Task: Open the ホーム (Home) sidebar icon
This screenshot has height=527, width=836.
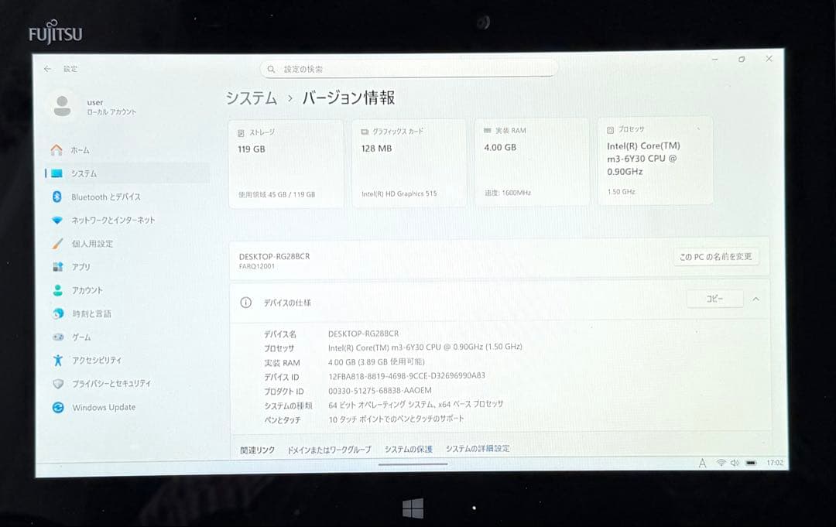Action: (x=56, y=150)
